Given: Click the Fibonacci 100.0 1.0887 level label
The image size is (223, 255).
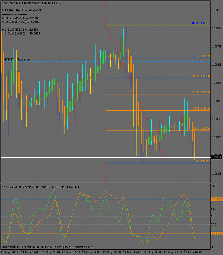Looking at the screenshot, I should click(201, 23).
